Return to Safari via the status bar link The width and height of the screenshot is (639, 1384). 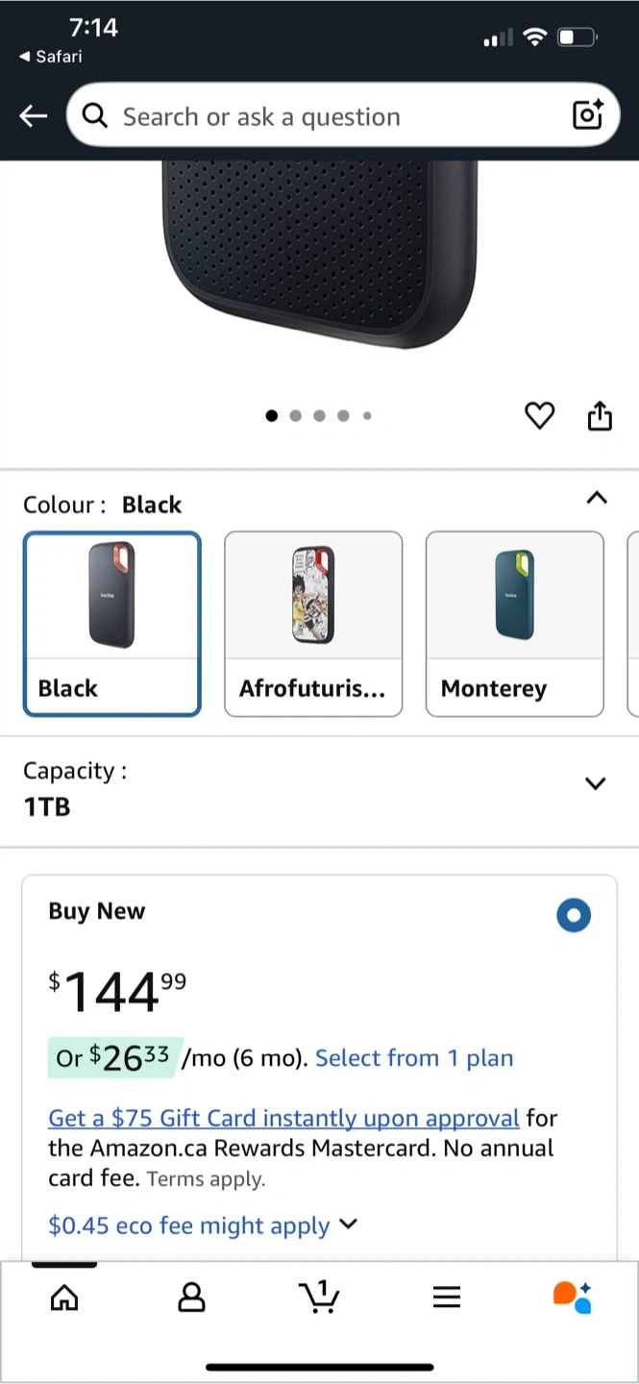(x=51, y=57)
